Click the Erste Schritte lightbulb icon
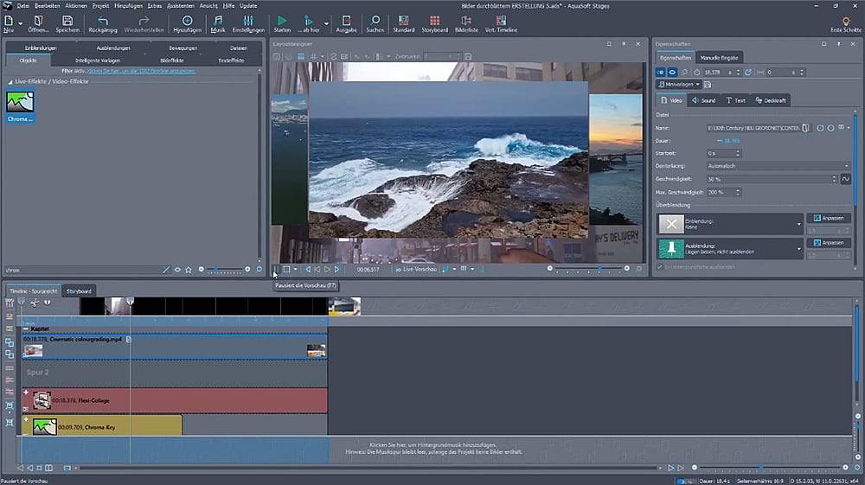Image resolution: width=865 pixels, height=485 pixels. pyautogui.click(x=845, y=20)
